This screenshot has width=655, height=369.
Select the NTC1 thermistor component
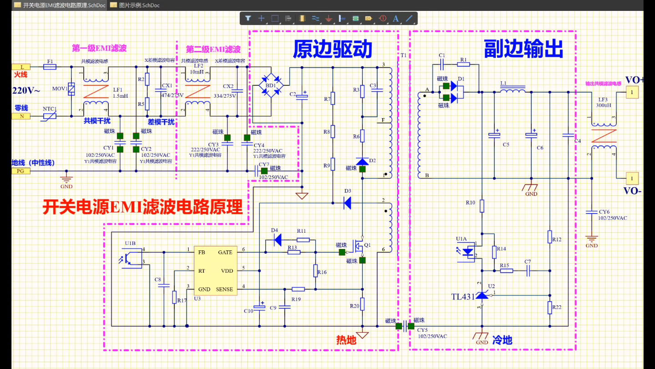pos(50,116)
